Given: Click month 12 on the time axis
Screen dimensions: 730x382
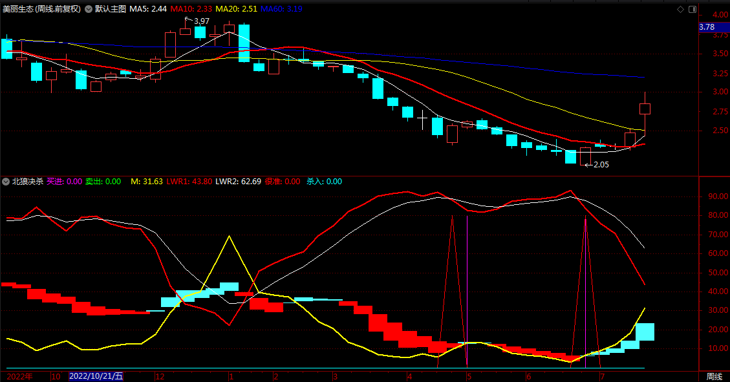Looking at the screenshot, I should pos(160,376).
